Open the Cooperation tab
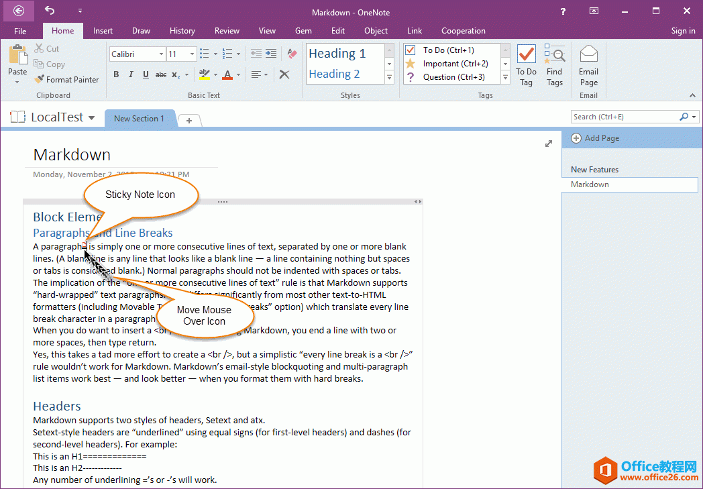This screenshot has width=703, height=489. 463,30
